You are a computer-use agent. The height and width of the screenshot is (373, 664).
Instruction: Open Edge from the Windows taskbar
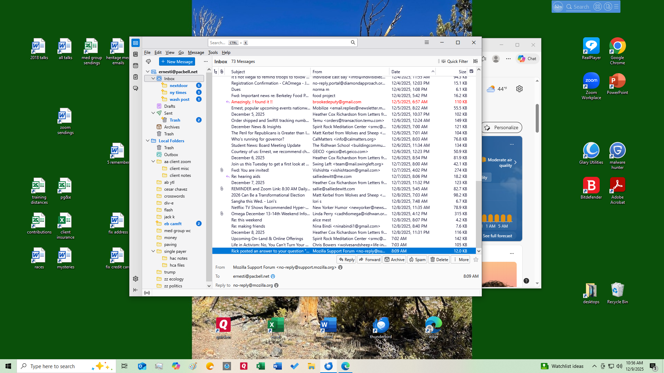click(345, 366)
